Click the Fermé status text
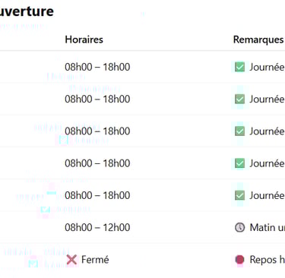The height and width of the screenshot is (278, 285). [x=95, y=260]
